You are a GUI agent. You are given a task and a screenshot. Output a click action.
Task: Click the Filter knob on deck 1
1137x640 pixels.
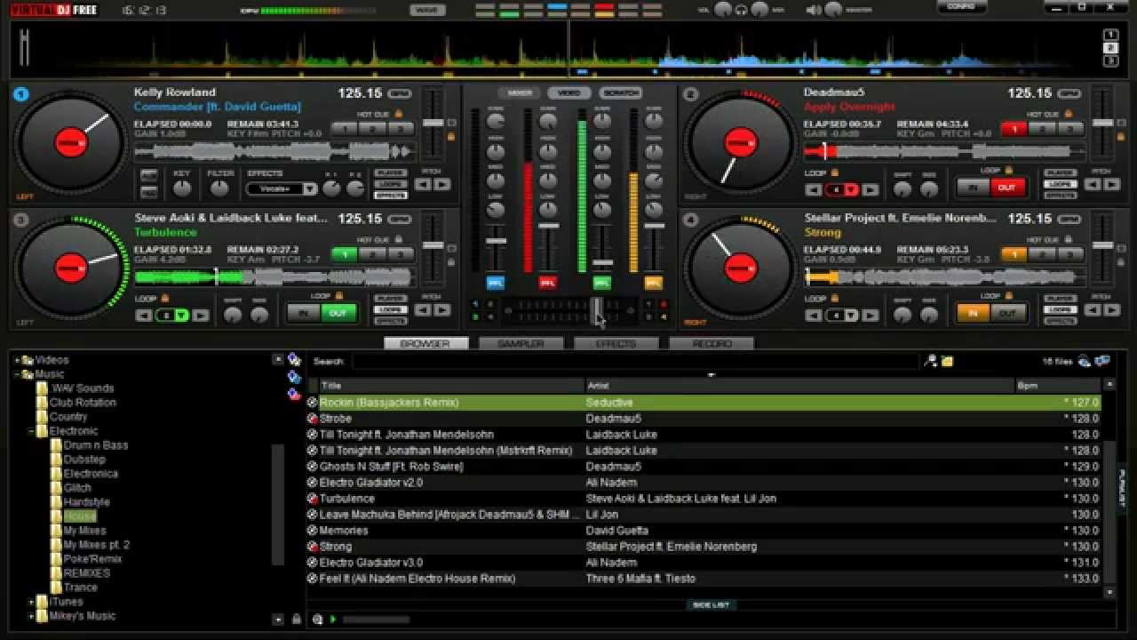(x=219, y=188)
